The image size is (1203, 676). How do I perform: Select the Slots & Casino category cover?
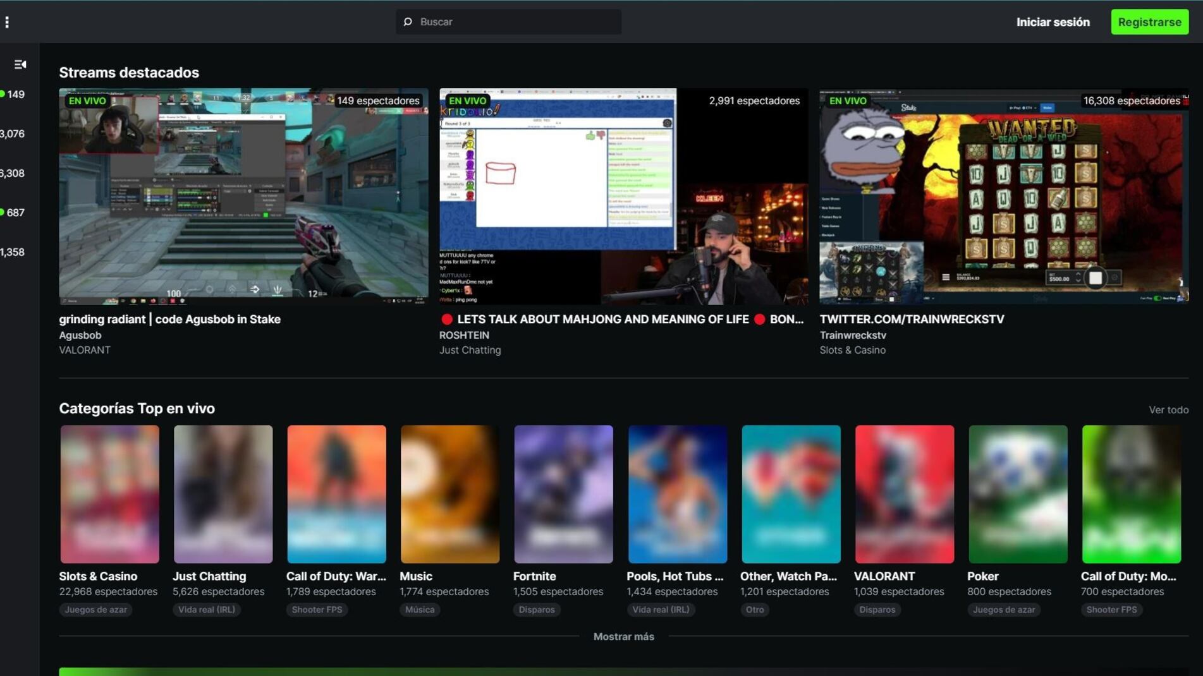tap(109, 494)
